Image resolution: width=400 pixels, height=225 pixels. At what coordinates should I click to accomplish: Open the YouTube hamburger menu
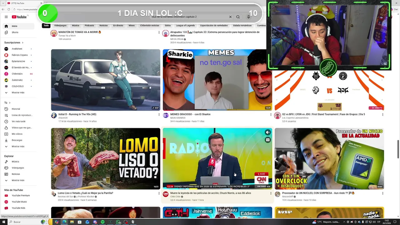(x=6, y=17)
